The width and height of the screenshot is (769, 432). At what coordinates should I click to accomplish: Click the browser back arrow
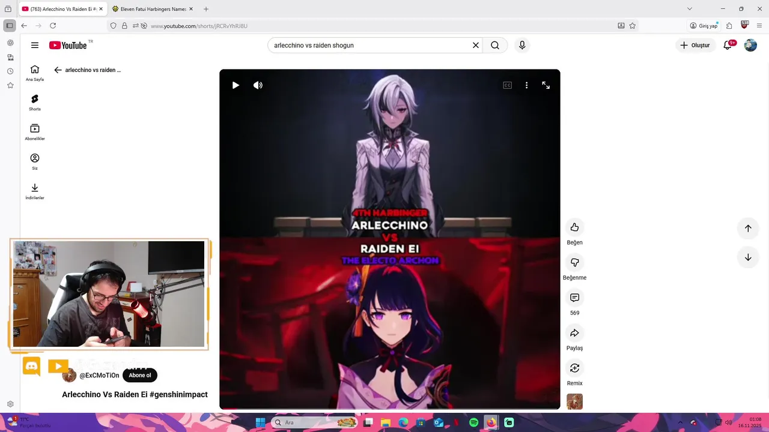point(24,26)
